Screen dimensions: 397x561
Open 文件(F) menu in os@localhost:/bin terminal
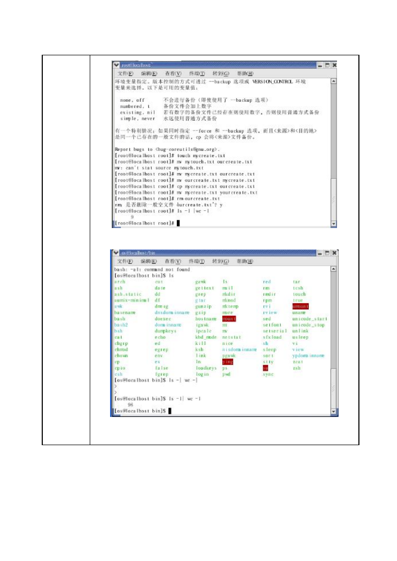125,261
